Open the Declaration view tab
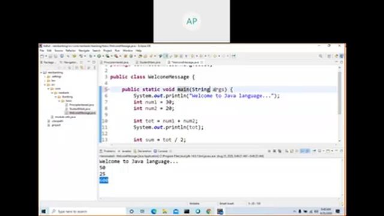Image resolution: width=384 pixels, height=216 pixels. tap(143, 151)
